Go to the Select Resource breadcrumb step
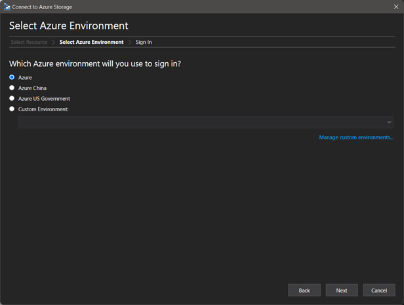The height and width of the screenshot is (305, 404). pyautogui.click(x=29, y=42)
